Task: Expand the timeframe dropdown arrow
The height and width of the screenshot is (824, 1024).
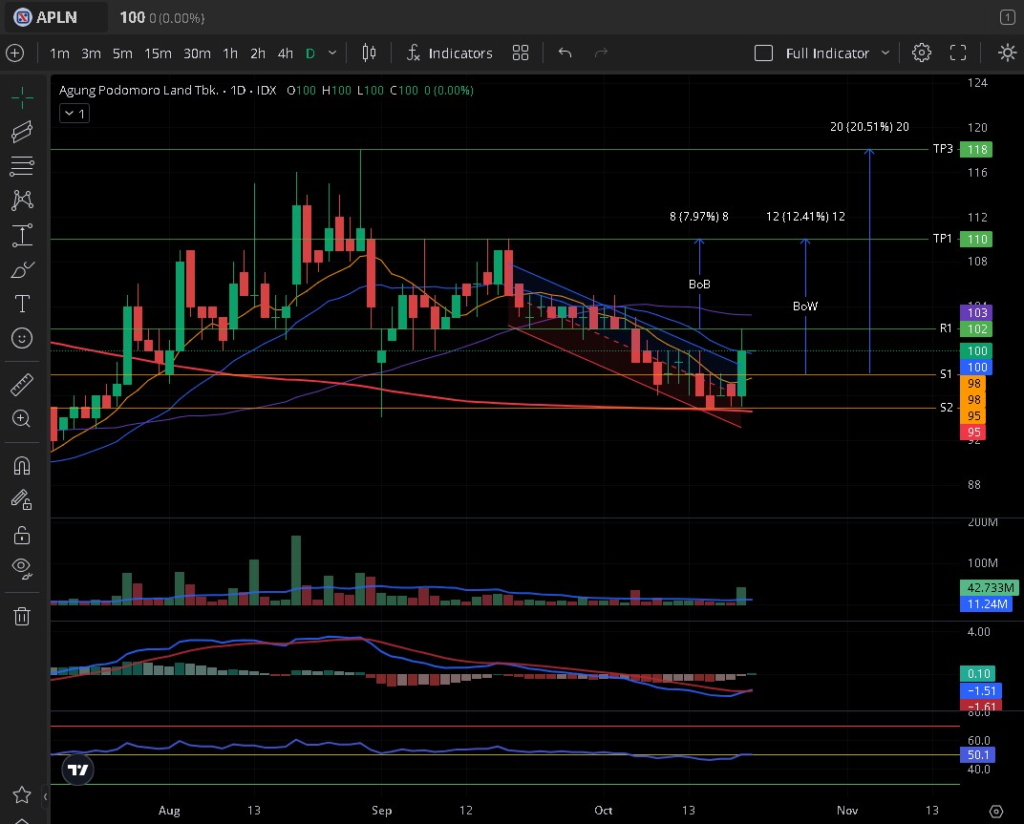Action: [332, 53]
